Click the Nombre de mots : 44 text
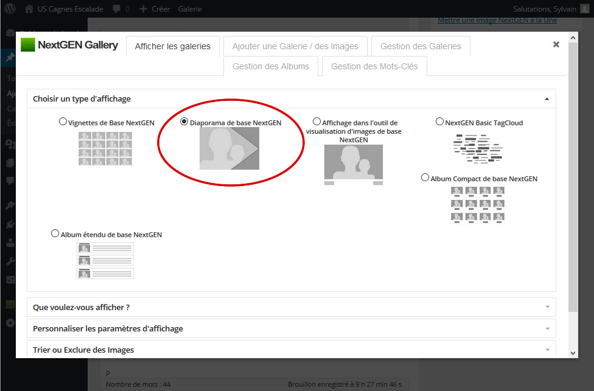The height and width of the screenshot is (391, 594). click(138, 384)
